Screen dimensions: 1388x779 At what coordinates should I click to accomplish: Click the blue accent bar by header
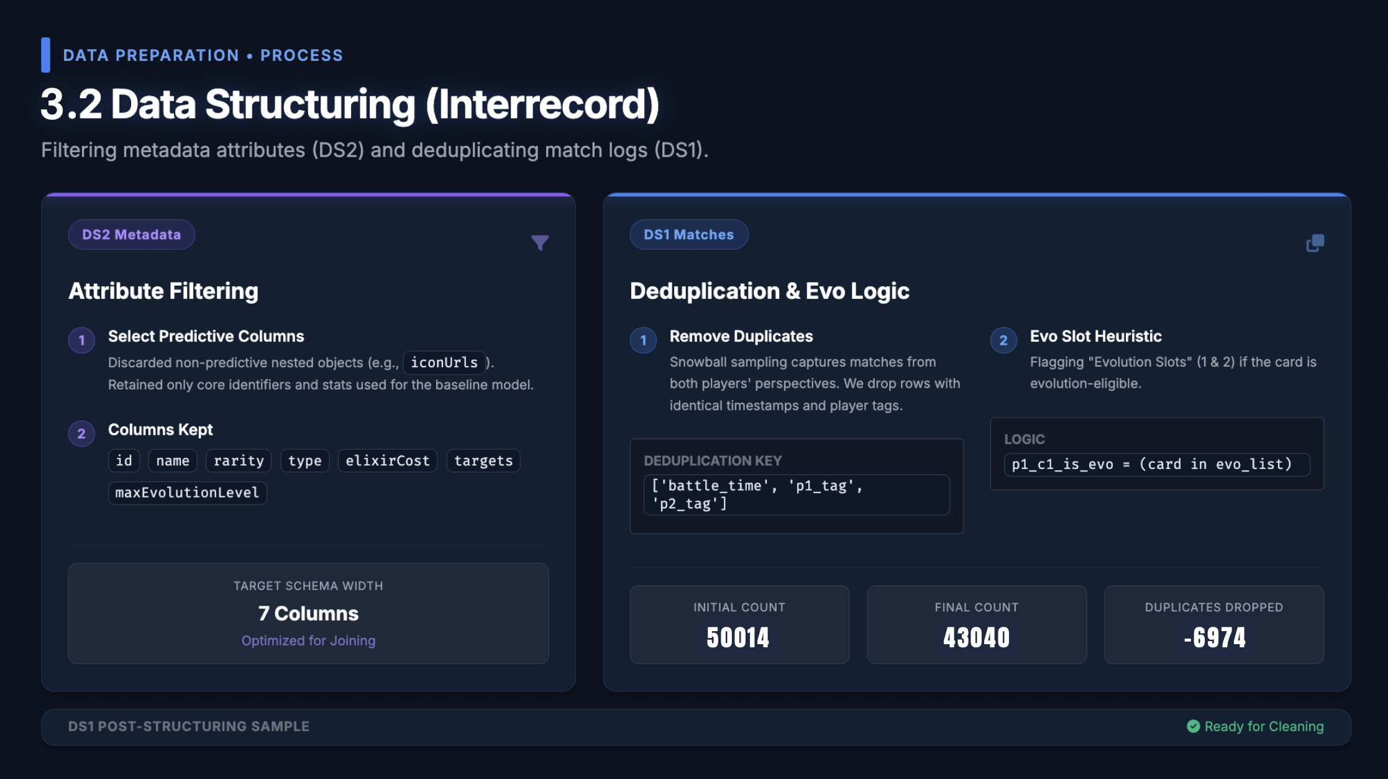tap(45, 55)
